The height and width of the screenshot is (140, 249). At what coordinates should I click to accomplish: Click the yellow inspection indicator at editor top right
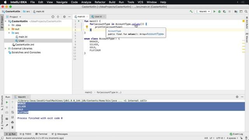pos(244,21)
